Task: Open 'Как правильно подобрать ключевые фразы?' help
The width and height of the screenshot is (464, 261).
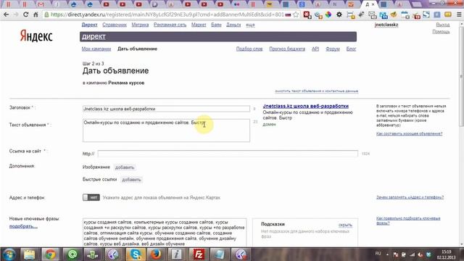Action: coord(408,220)
